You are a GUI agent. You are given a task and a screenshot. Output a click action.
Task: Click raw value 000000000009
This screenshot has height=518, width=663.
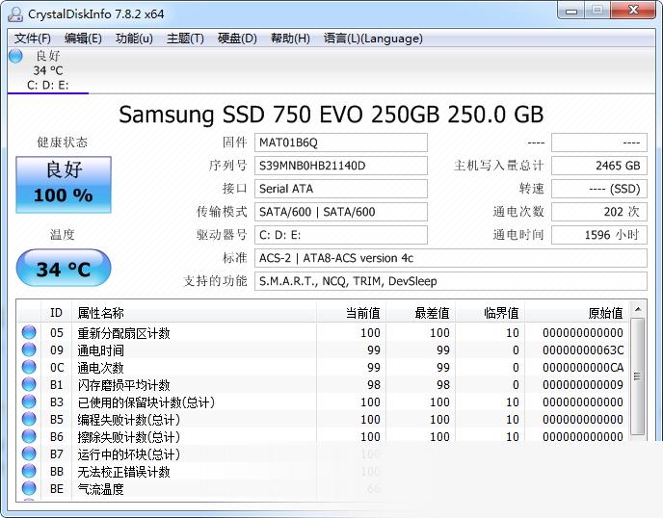point(583,385)
